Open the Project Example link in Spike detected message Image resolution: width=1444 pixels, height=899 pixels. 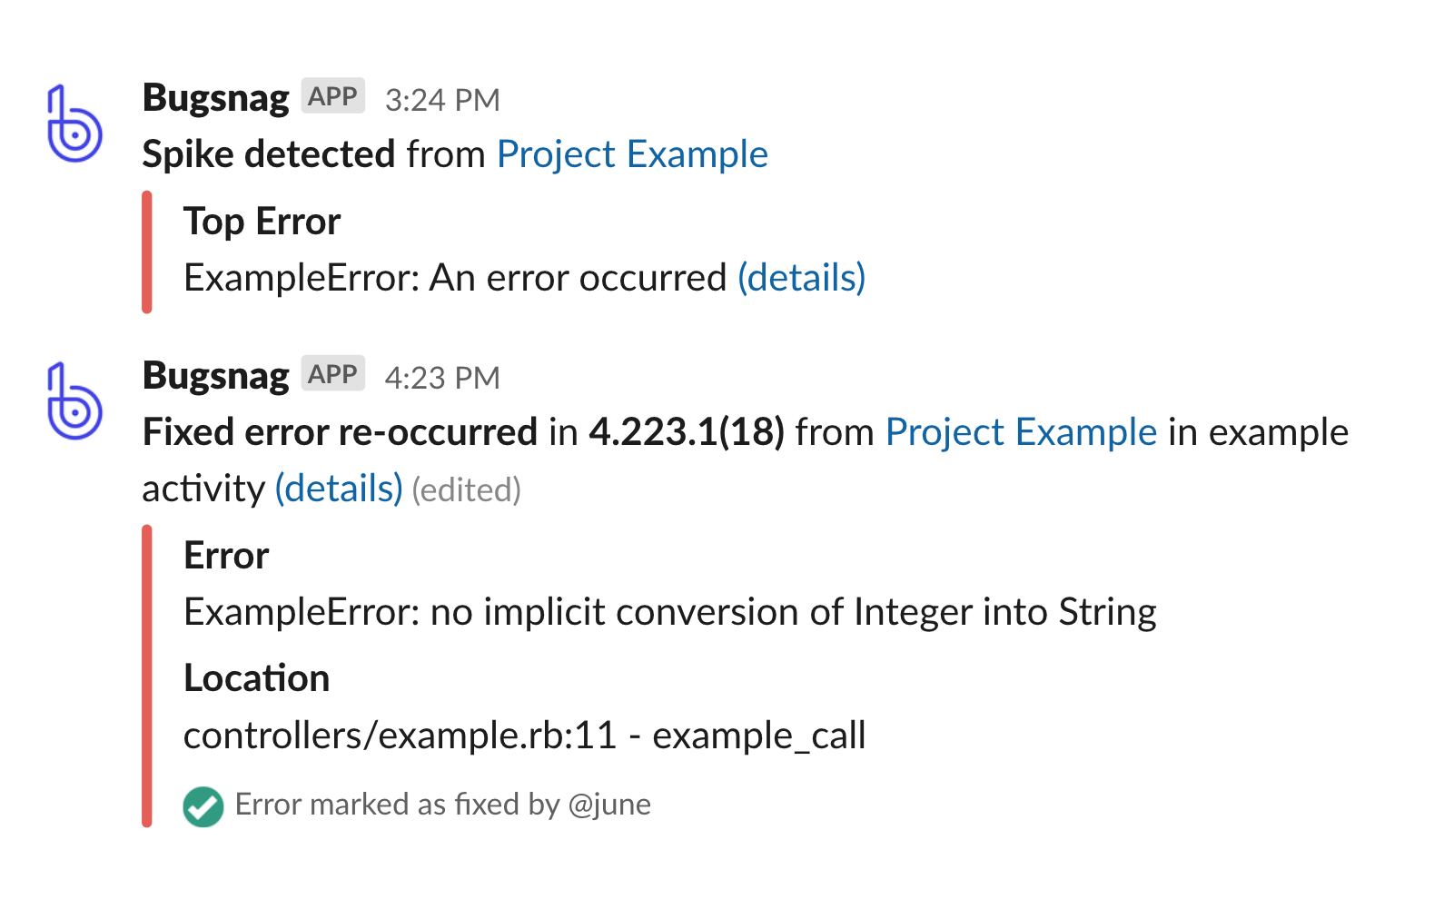(632, 154)
